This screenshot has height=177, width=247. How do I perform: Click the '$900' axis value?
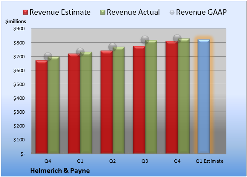[x=19, y=29]
